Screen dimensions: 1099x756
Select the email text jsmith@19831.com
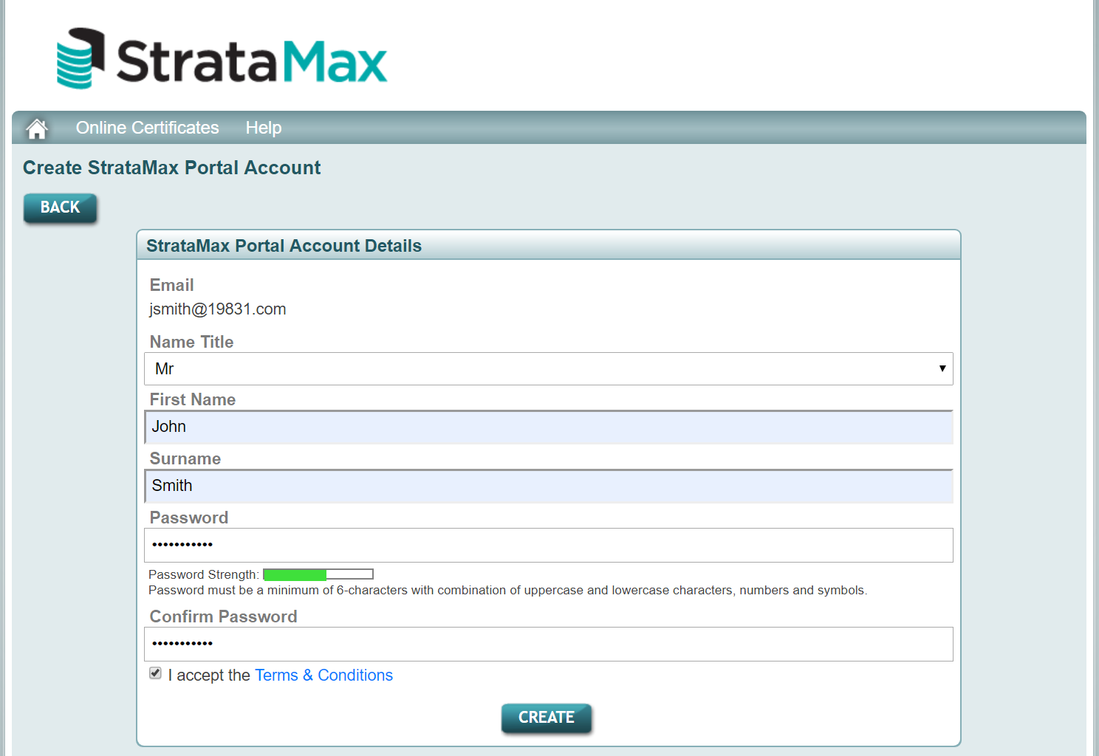click(x=218, y=309)
